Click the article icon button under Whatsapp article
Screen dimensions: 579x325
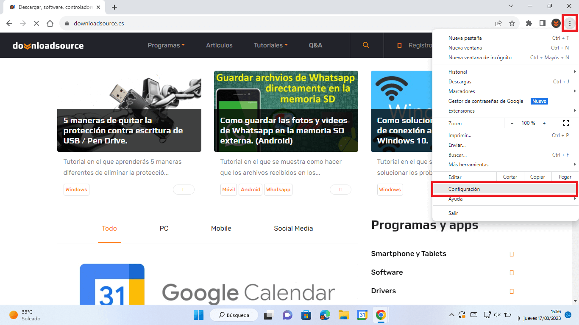click(x=340, y=190)
